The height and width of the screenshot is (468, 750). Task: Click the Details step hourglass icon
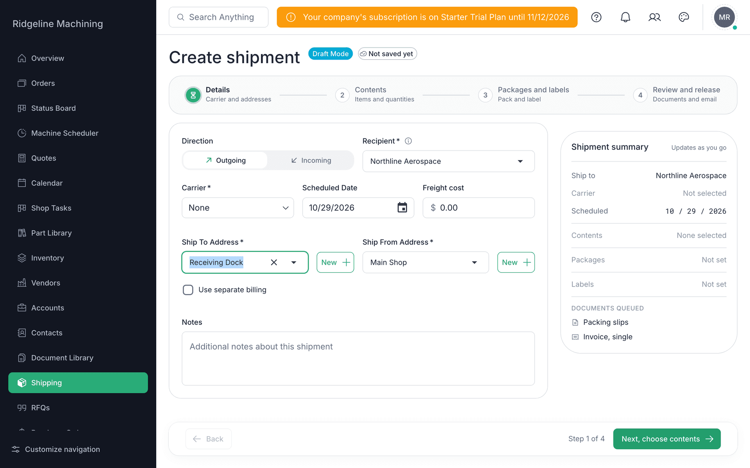coord(193,95)
